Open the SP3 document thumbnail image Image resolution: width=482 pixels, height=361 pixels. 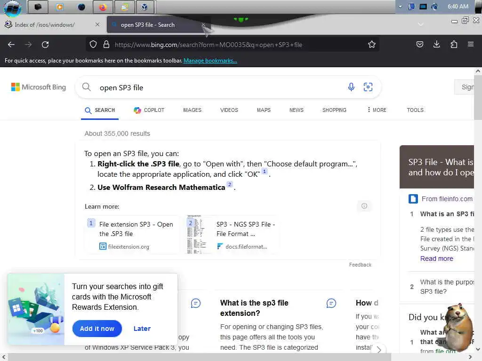(198, 235)
